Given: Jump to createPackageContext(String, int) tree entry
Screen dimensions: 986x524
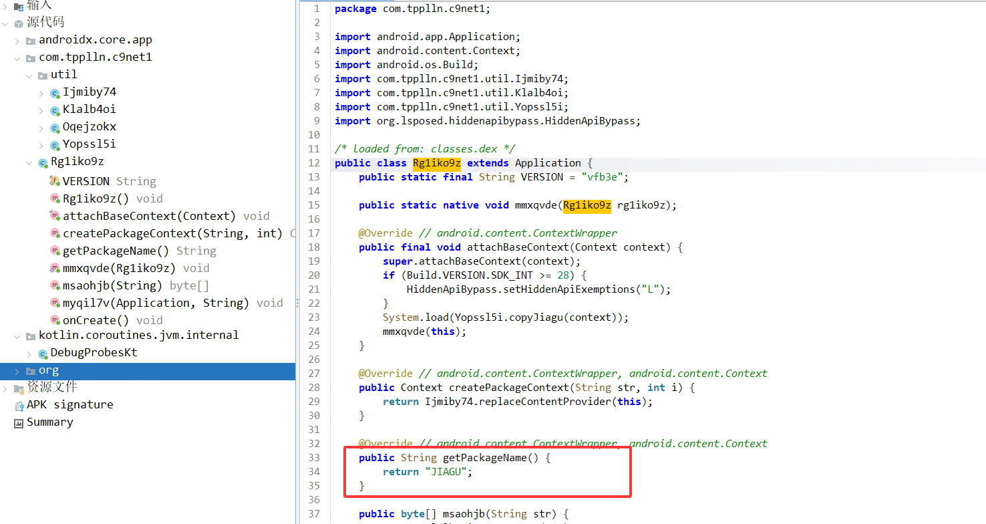Looking at the screenshot, I should [x=179, y=233].
